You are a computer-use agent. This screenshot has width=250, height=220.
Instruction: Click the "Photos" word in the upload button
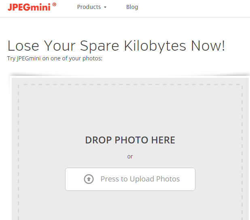[x=168, y=179]
